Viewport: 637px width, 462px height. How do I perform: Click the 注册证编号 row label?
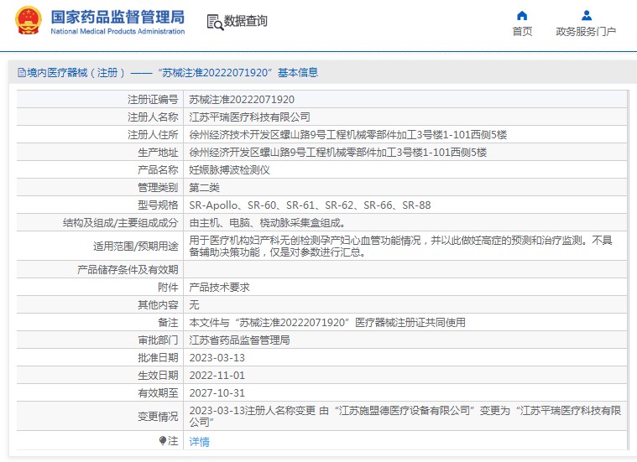coord(153,100)
